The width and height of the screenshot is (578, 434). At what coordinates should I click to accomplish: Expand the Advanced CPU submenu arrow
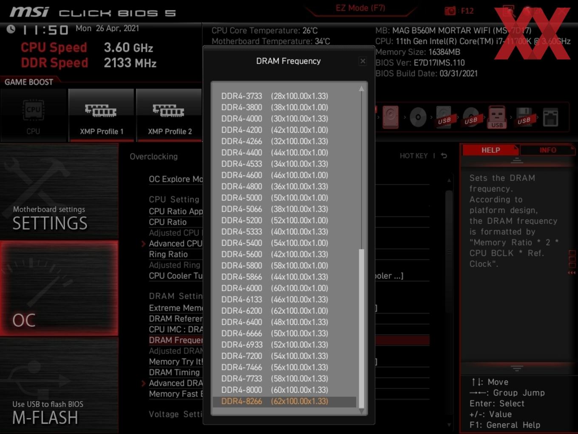point(143,244)
